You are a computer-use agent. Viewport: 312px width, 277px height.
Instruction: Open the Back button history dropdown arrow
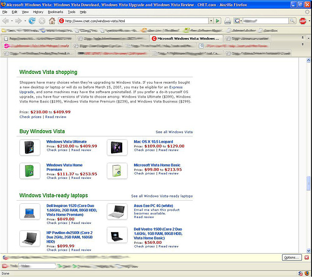[12, 21]
